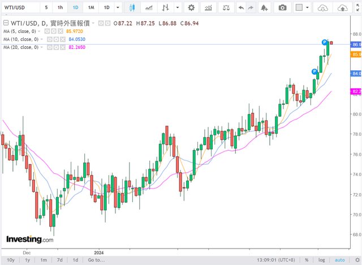Toggle the log scale option
362x265 pixels.
click(322, 260)
